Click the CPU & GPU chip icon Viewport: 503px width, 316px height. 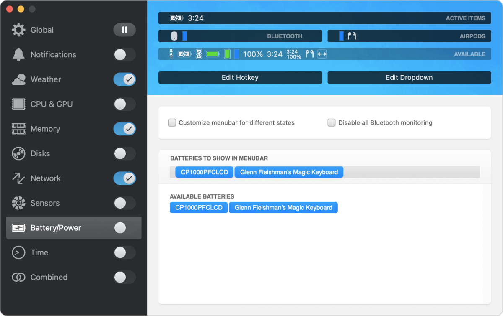coord(18,104)
